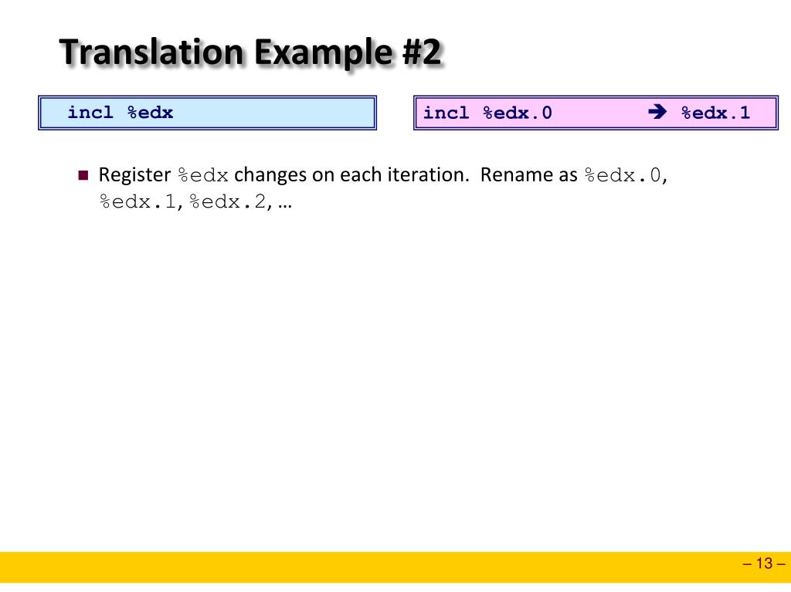Screen dimensions: 791x592
Task: Click the title Translation Example #2
Action: (250, 52)
